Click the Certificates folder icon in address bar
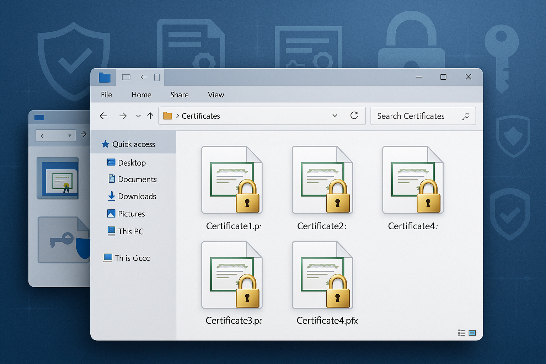Viewport: 546px width, 364px height. [167, 116]
